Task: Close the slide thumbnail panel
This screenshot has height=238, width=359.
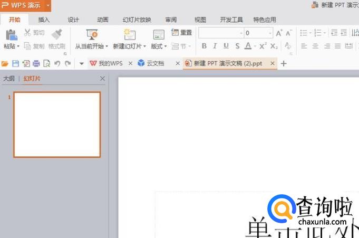Action: (102, 79)
